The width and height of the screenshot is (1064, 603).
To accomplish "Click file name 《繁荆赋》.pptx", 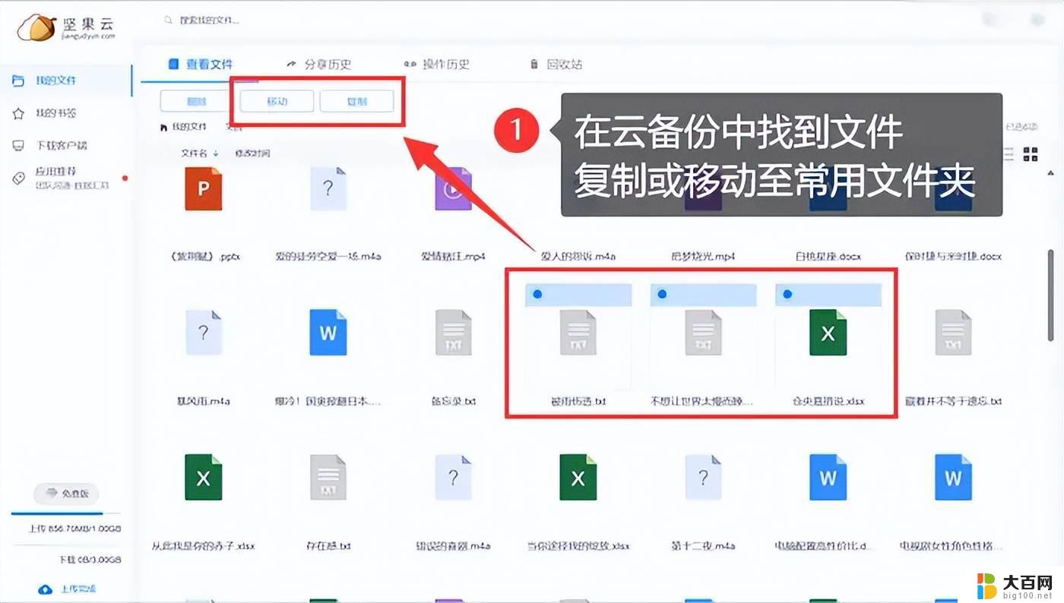I will click(x=204, y=256).
